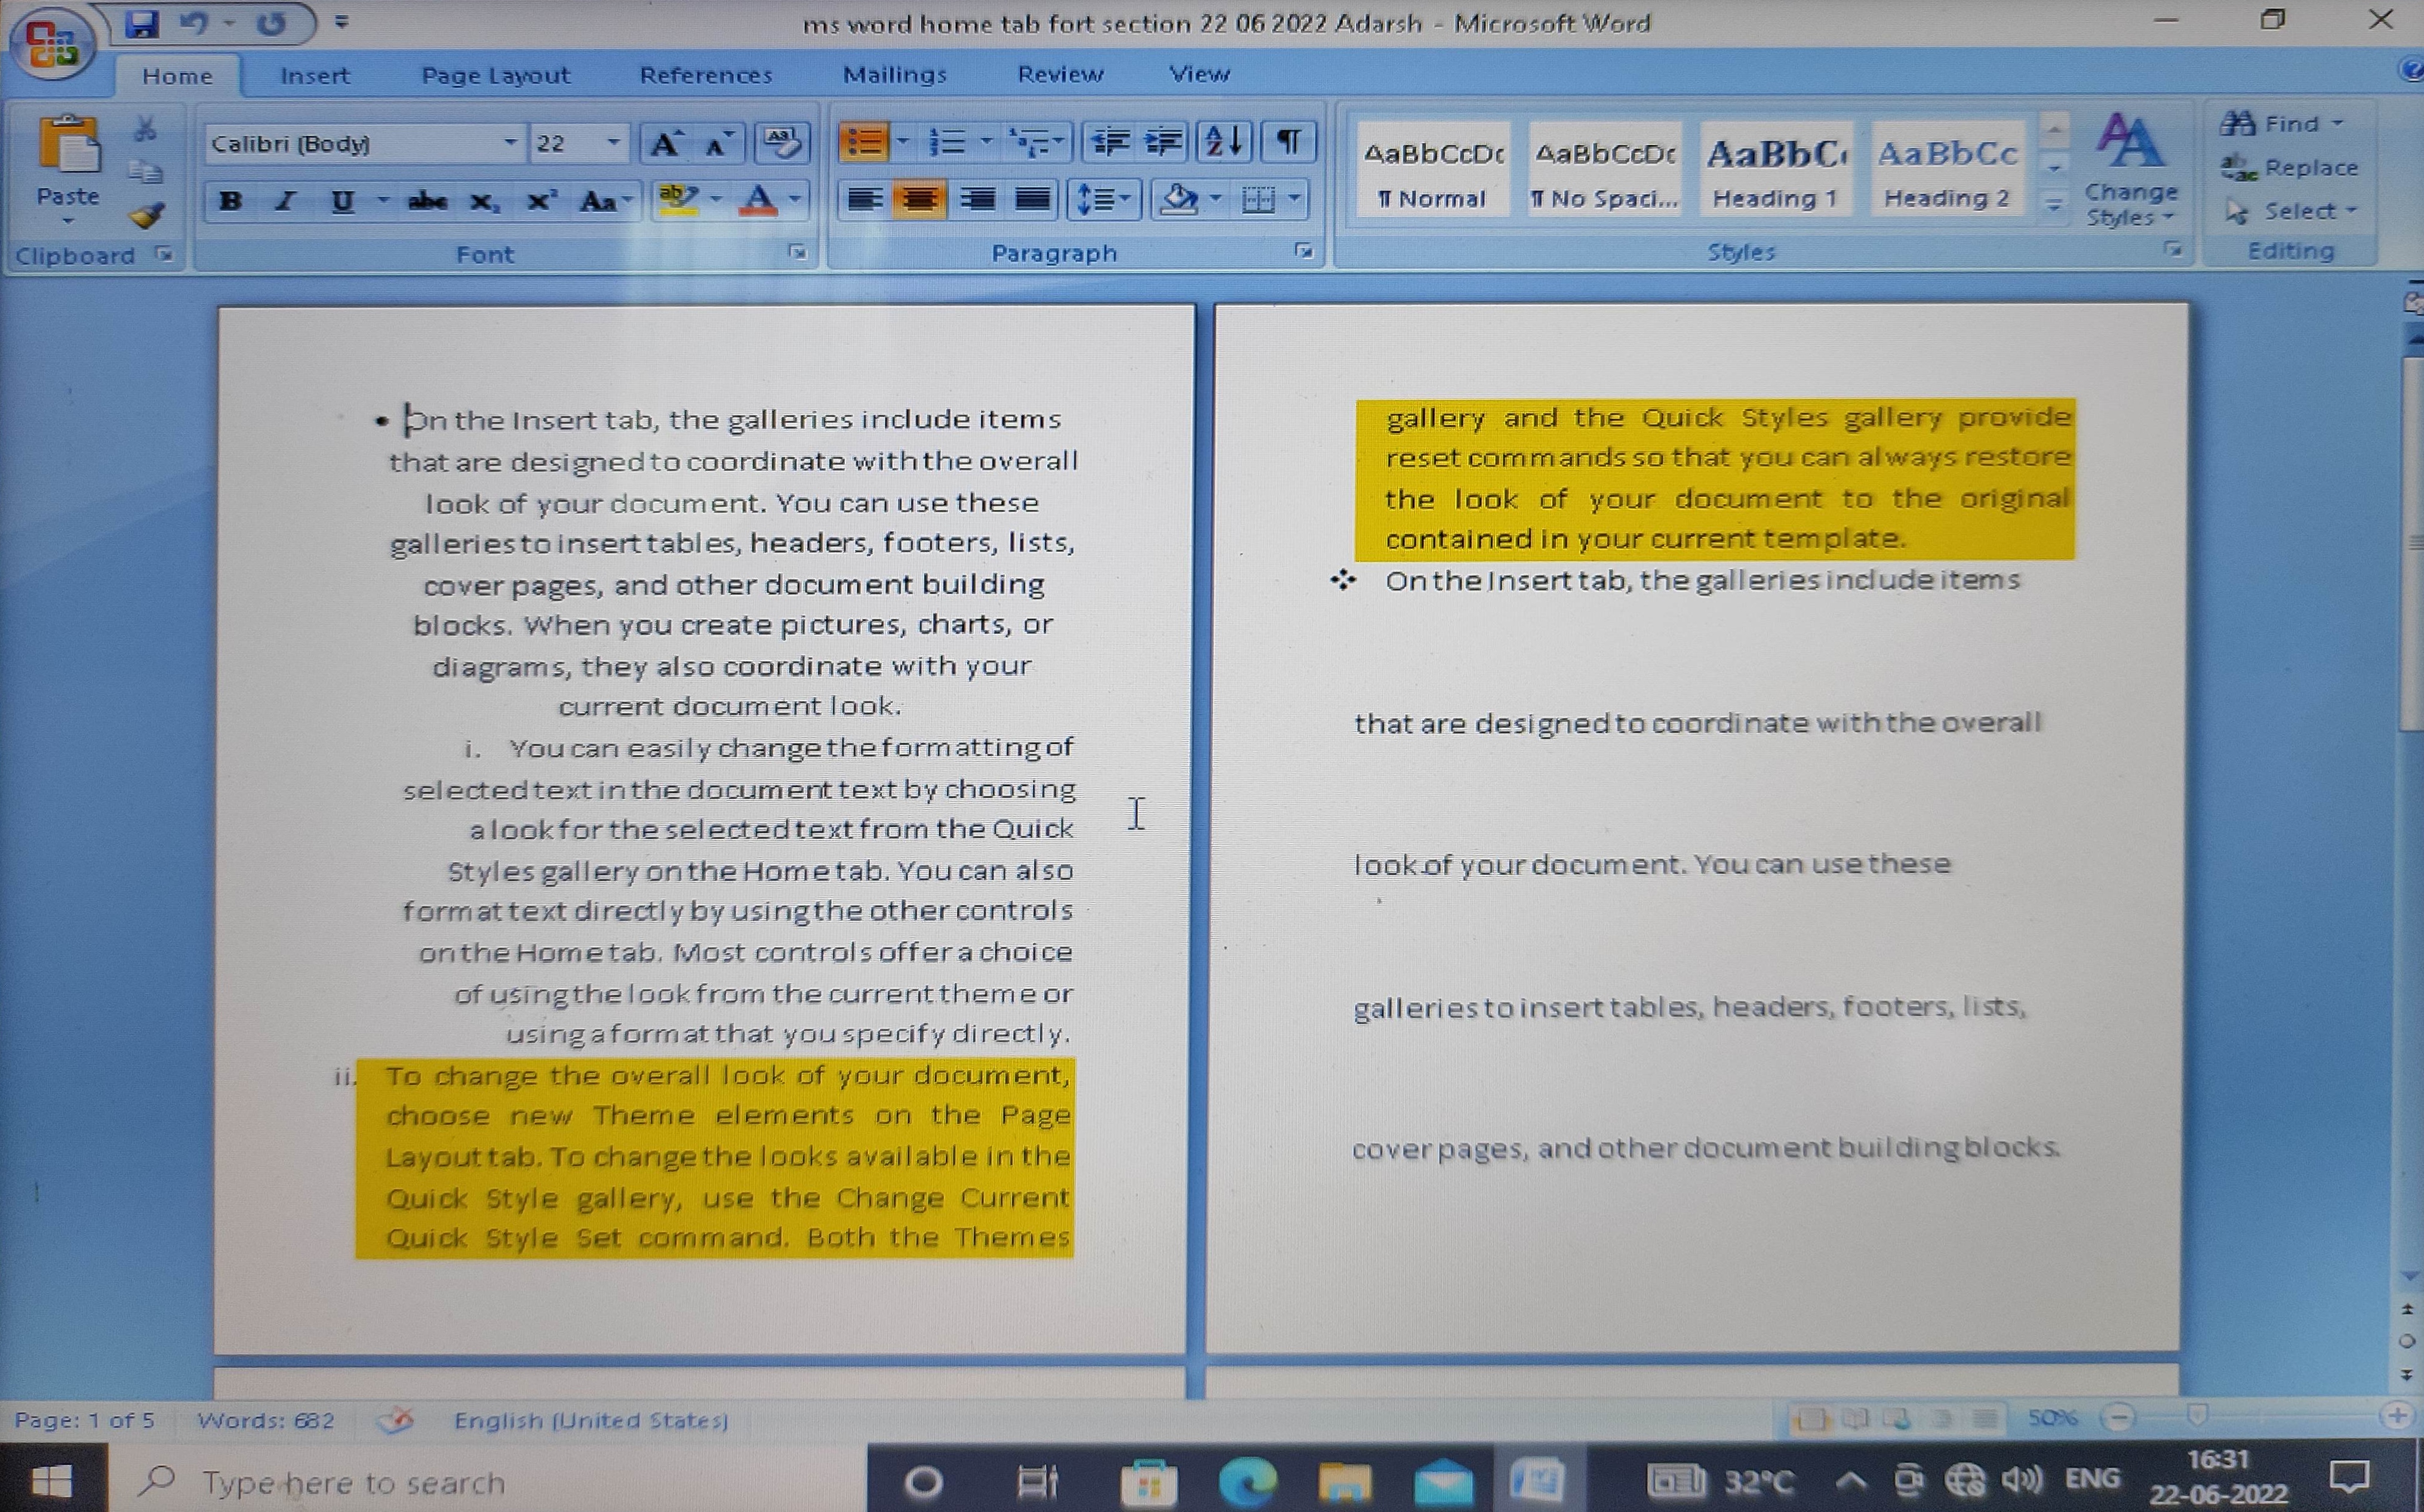The image size is (2424, 1512).
Task: Expand the font size dropdown showing 22
Action: click(x=613, y=143)
